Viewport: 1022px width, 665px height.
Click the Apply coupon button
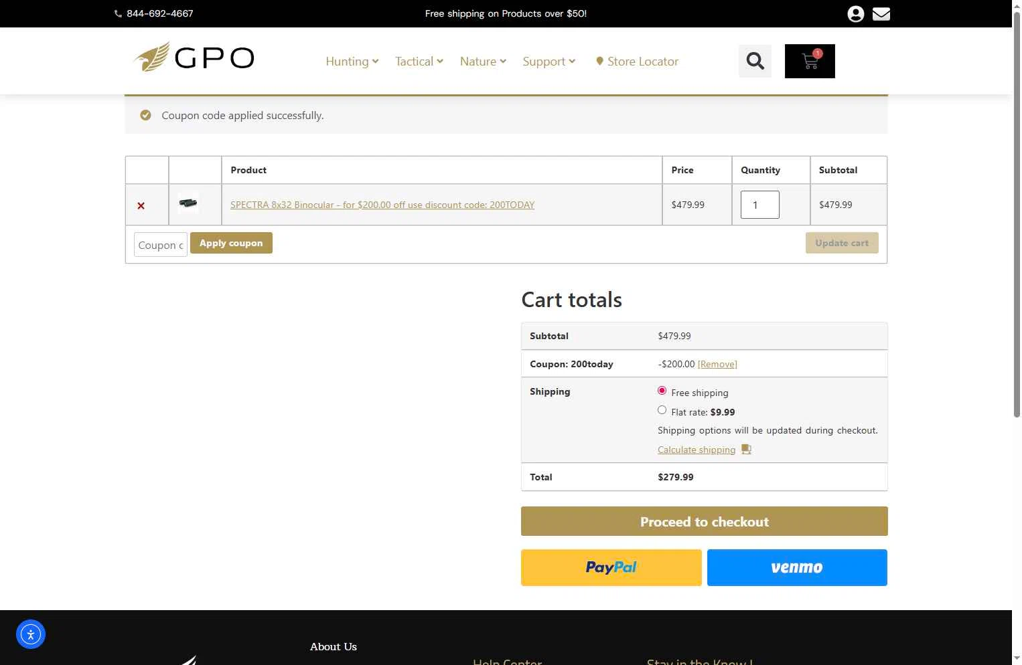pyautogui.click(x=231, y=243)
